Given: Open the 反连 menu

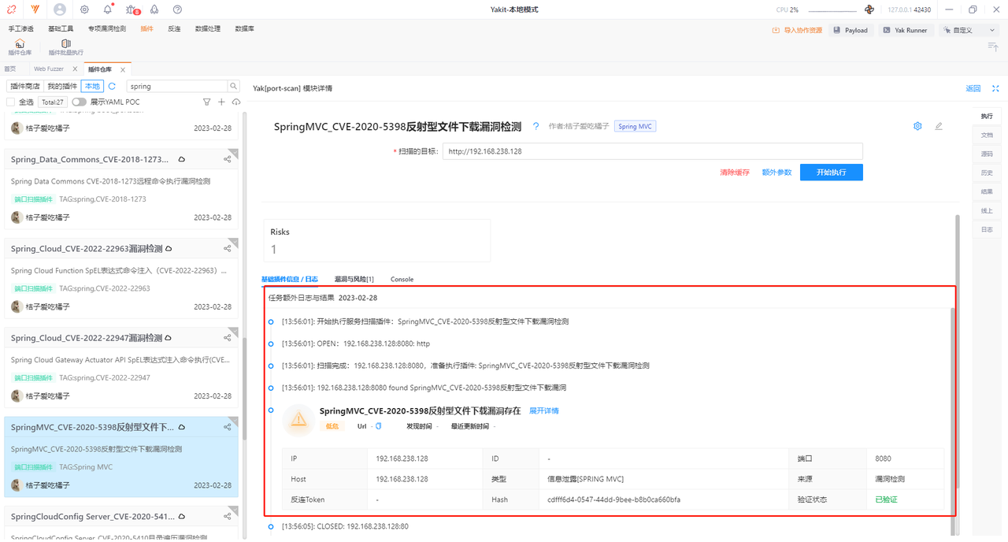Looking at the screenshot, I should tap(174, 28).
